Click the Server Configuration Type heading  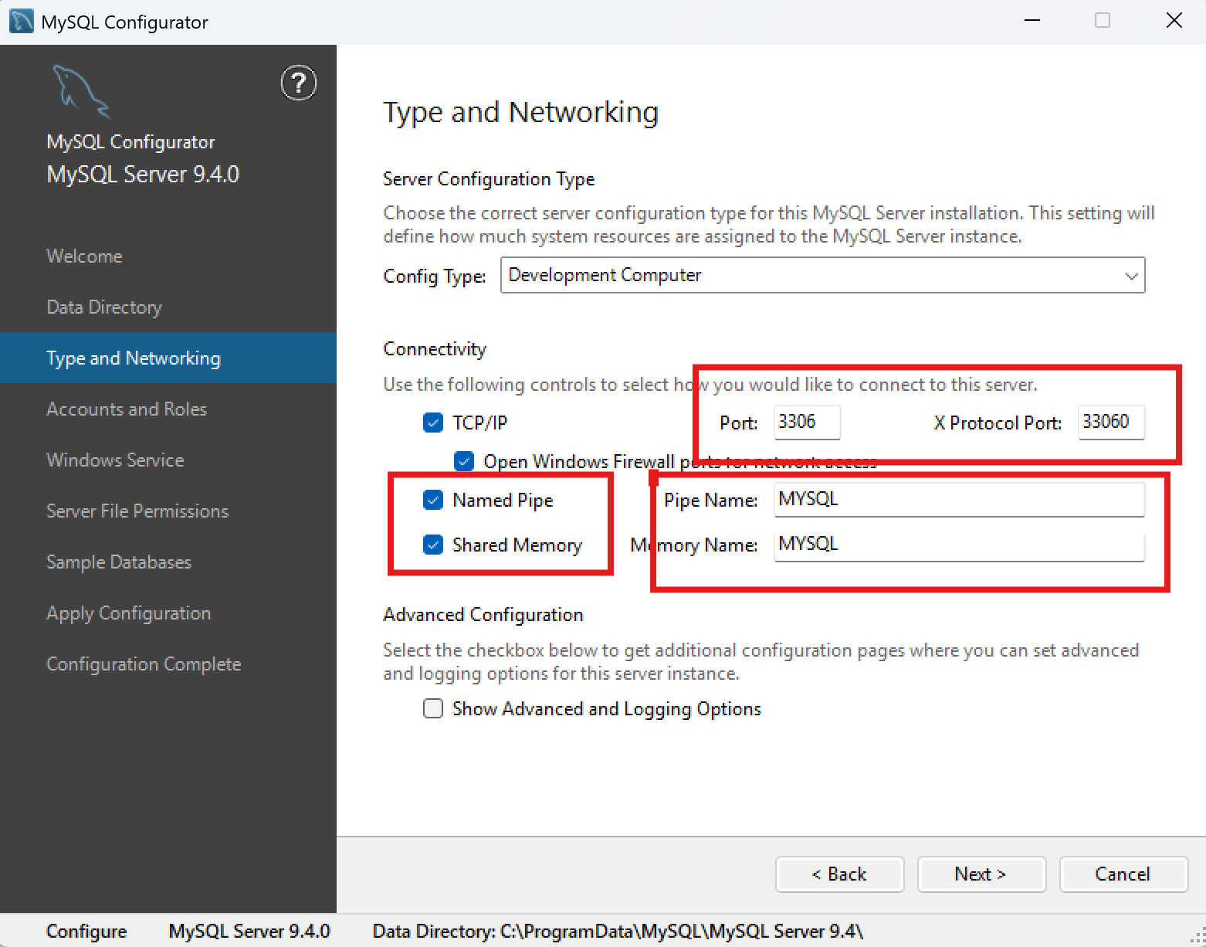[489, 179]
